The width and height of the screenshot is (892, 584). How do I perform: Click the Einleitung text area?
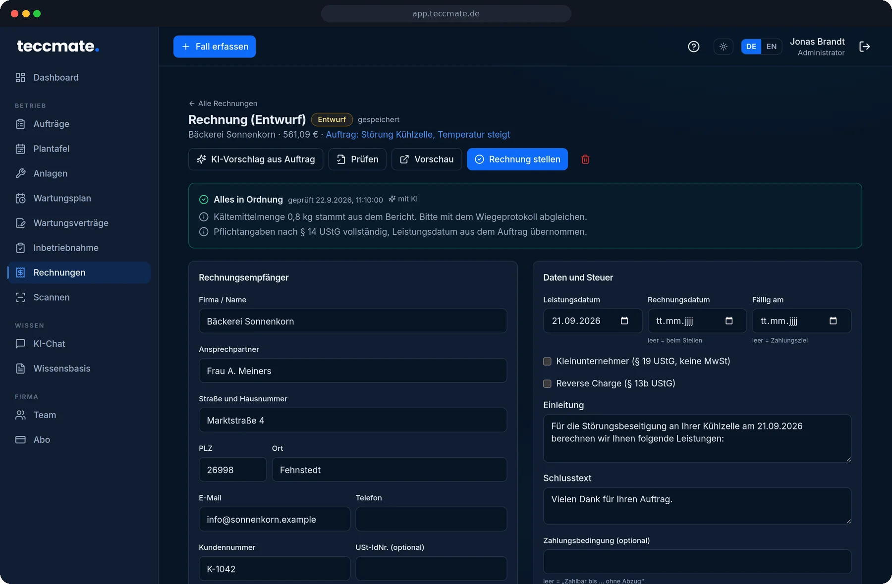coord(697,438)
